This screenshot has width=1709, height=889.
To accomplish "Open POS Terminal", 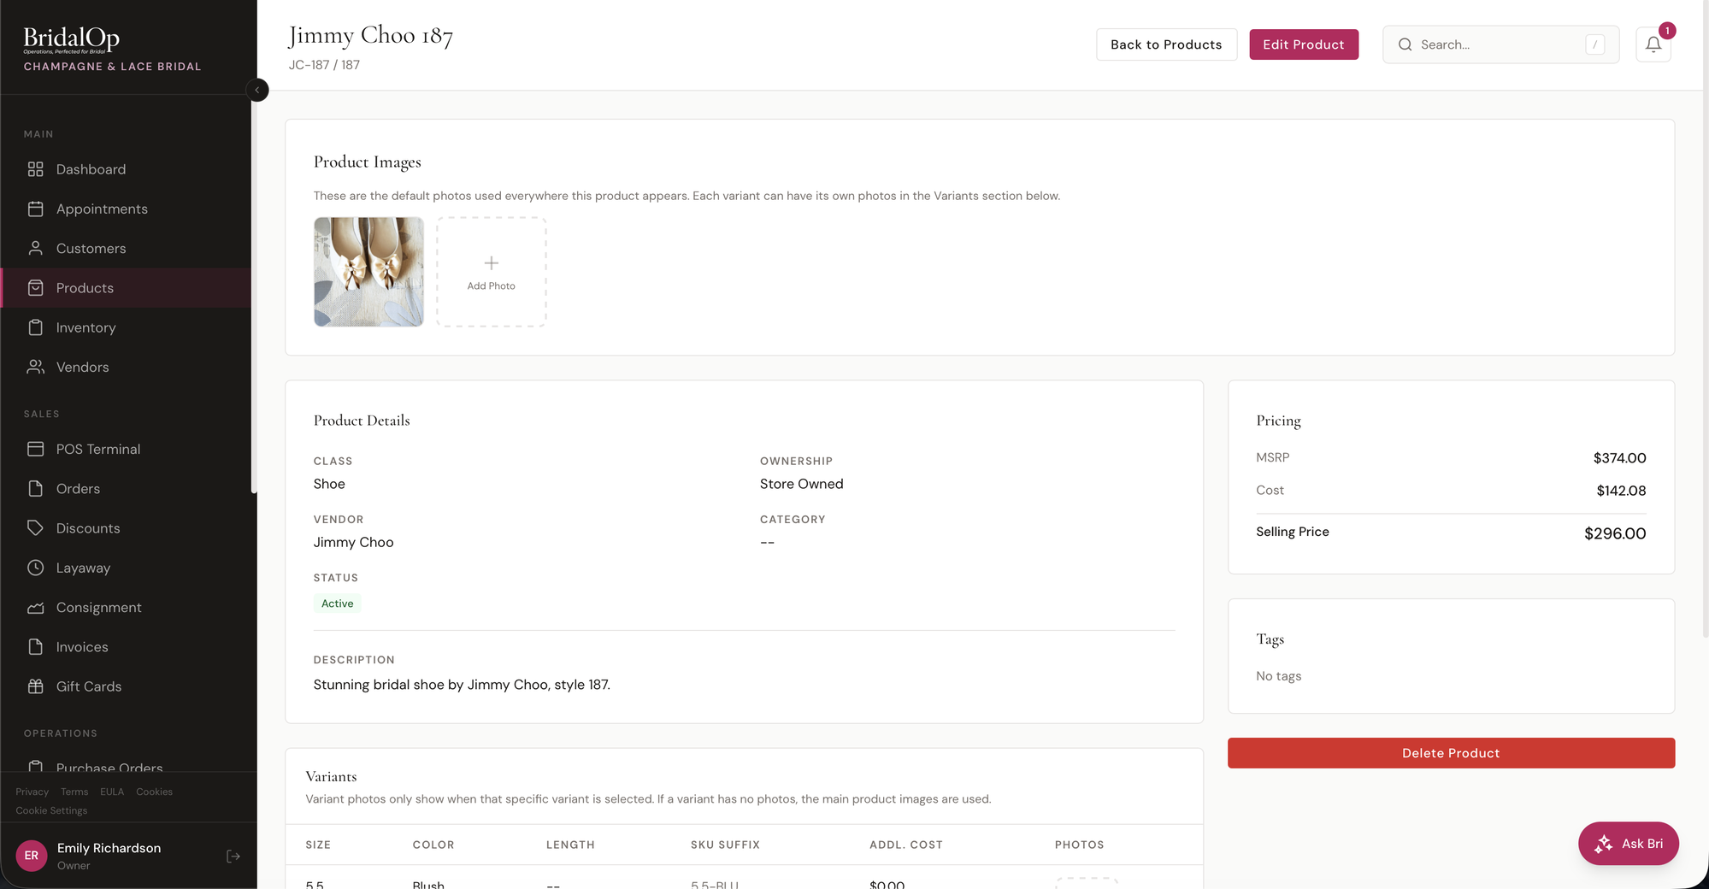I will click(127, 449).
